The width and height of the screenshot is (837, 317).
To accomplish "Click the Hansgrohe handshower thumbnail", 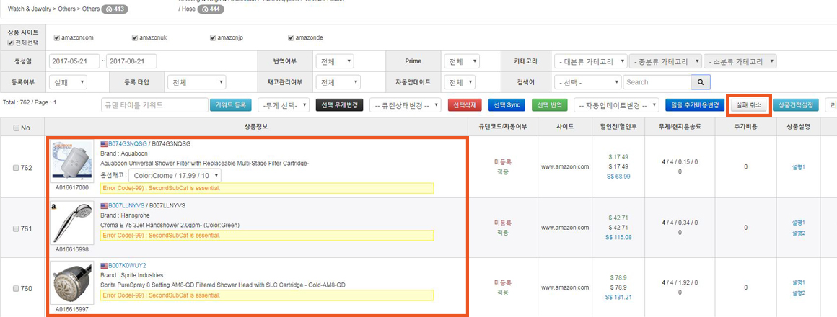I will (71, 223).
